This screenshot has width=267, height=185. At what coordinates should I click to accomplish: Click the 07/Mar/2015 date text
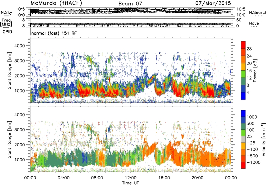(213, 3)
